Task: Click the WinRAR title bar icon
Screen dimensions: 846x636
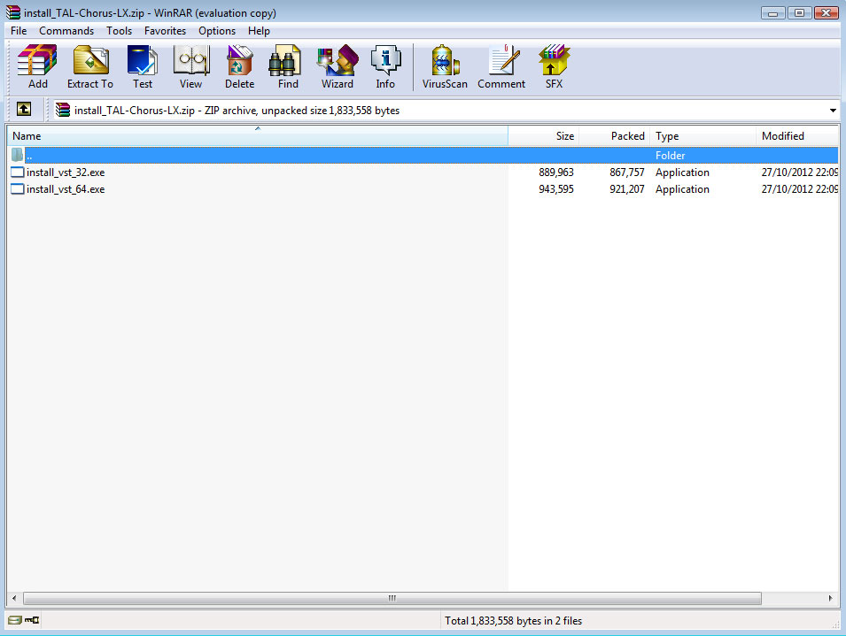Action: (x=13, y=12)
